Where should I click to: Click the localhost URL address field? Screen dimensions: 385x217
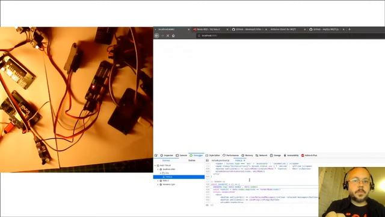click(290, 36)
